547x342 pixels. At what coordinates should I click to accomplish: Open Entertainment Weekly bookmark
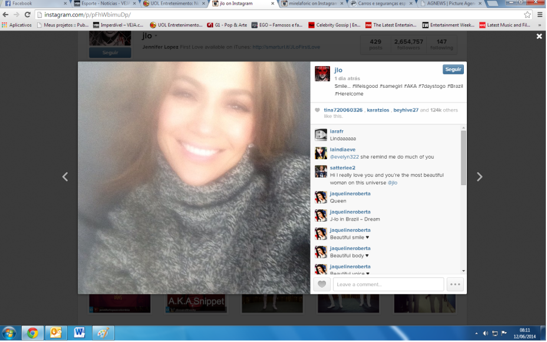pos(449,25)
